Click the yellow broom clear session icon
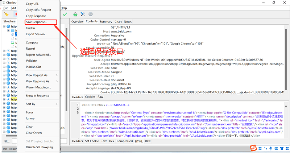 7,14
